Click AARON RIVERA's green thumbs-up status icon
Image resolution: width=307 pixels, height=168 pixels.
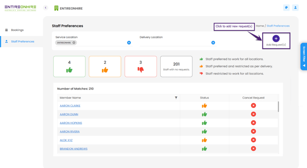(204, 131)
